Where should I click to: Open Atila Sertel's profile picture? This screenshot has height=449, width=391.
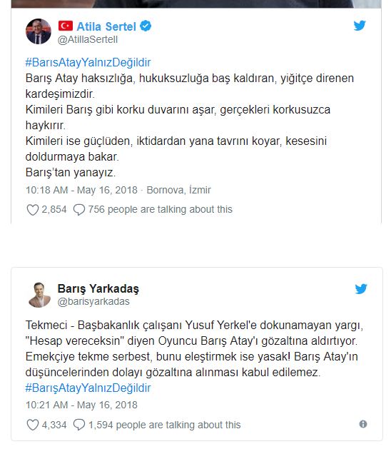pyautogui.click(x=39, y=31)
